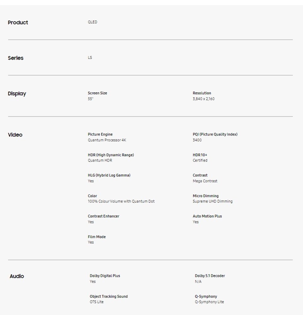Click the Film Mode spec label

tap(97, 237)
